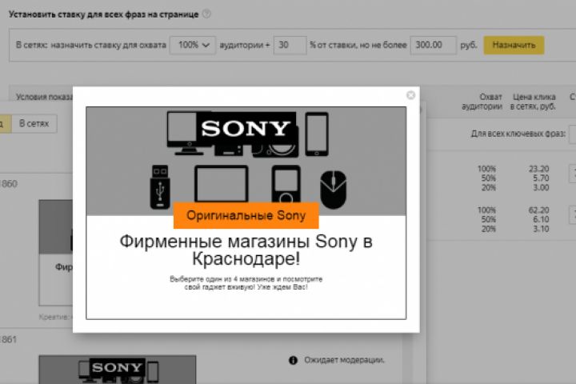Image resolution: width=576 pixels, height=384 pixels.
Task: Open the second ad's Sony thumbnail
Action: click(118, 370)
